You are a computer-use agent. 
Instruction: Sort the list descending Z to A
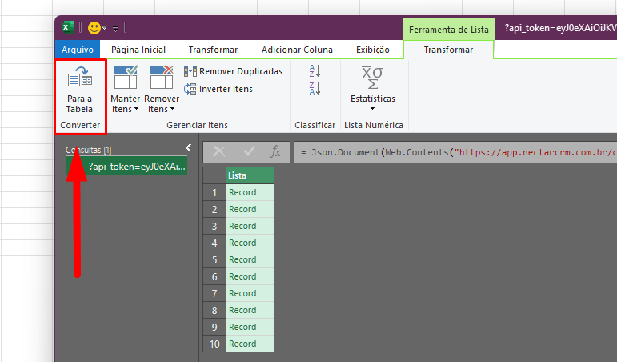[315, 89]
